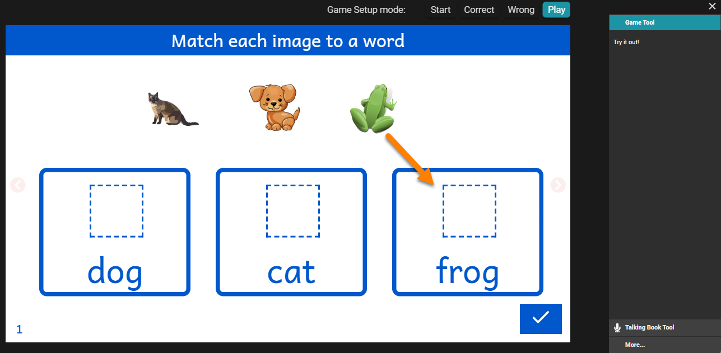This screenshot has height=353, width=721.
Task: Click the title 'Match each image to a word'
Action: [x=288, y=41]
